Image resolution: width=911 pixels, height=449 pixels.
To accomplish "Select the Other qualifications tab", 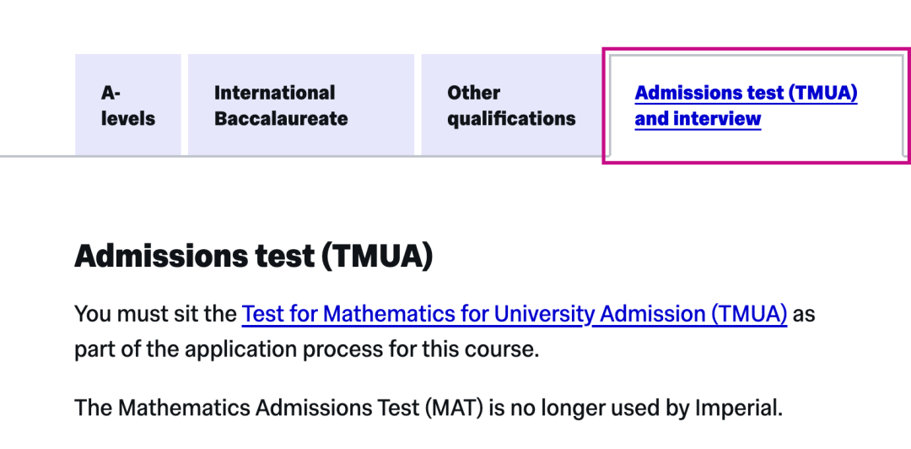I will pos(511,105).
